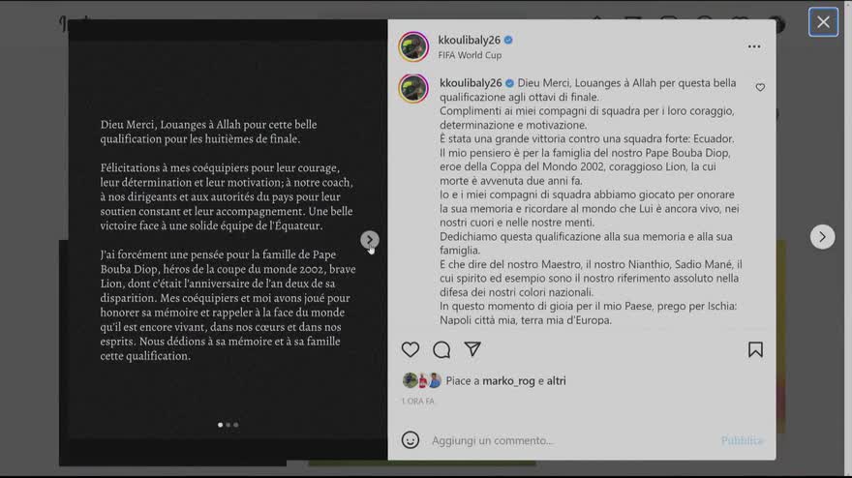
Task: View others who liked via altri
Action: (x=556, y=381)
